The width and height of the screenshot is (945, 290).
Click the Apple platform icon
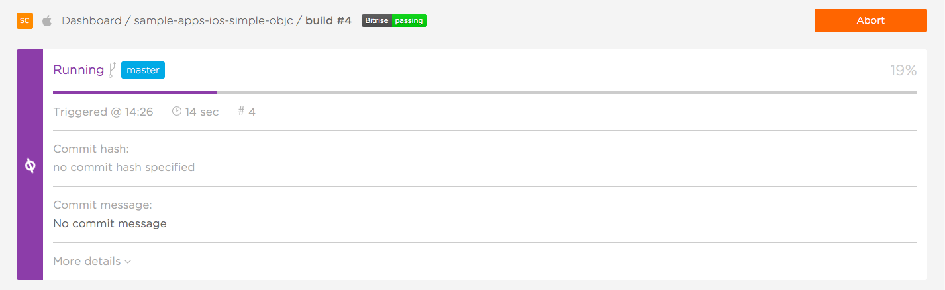point(47,20)
